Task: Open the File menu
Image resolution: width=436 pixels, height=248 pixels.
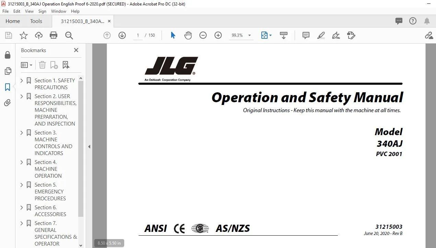Action: [x=5, y=11]
